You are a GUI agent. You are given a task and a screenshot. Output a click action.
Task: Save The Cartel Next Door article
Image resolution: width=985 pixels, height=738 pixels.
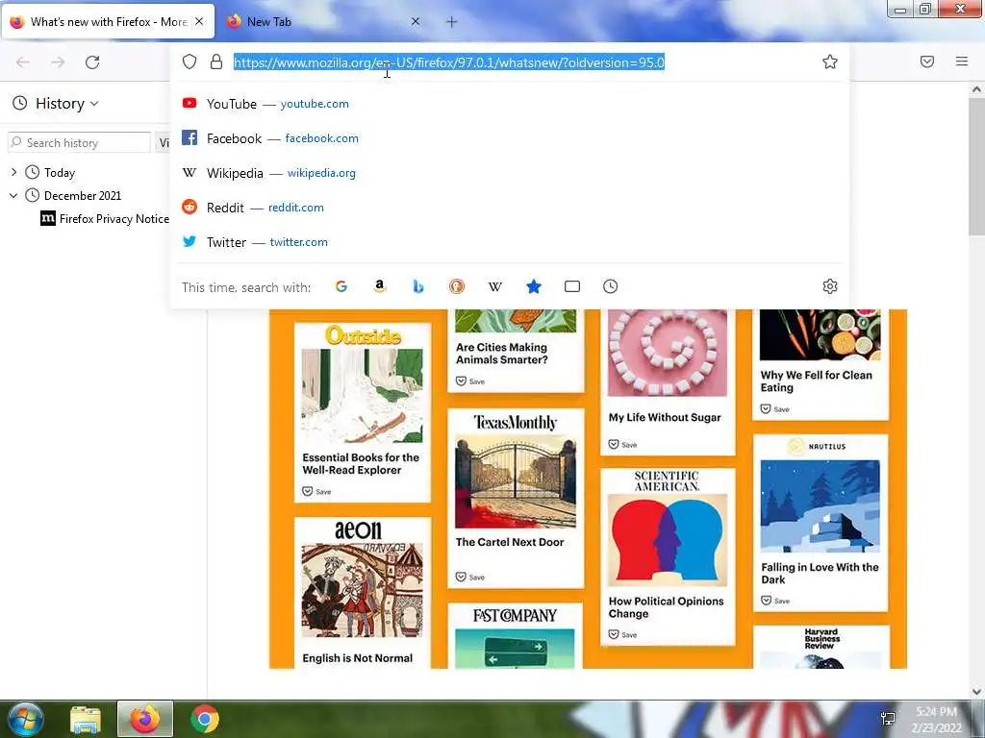pos(469,577)
